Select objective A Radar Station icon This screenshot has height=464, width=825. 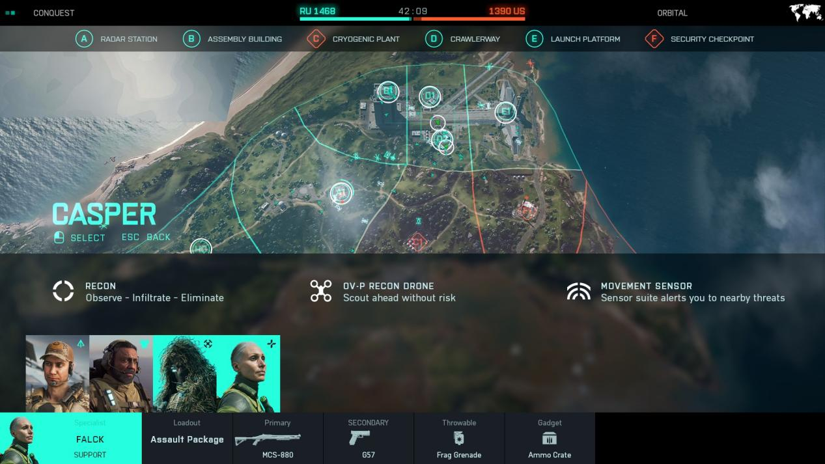tap(84, 39)
